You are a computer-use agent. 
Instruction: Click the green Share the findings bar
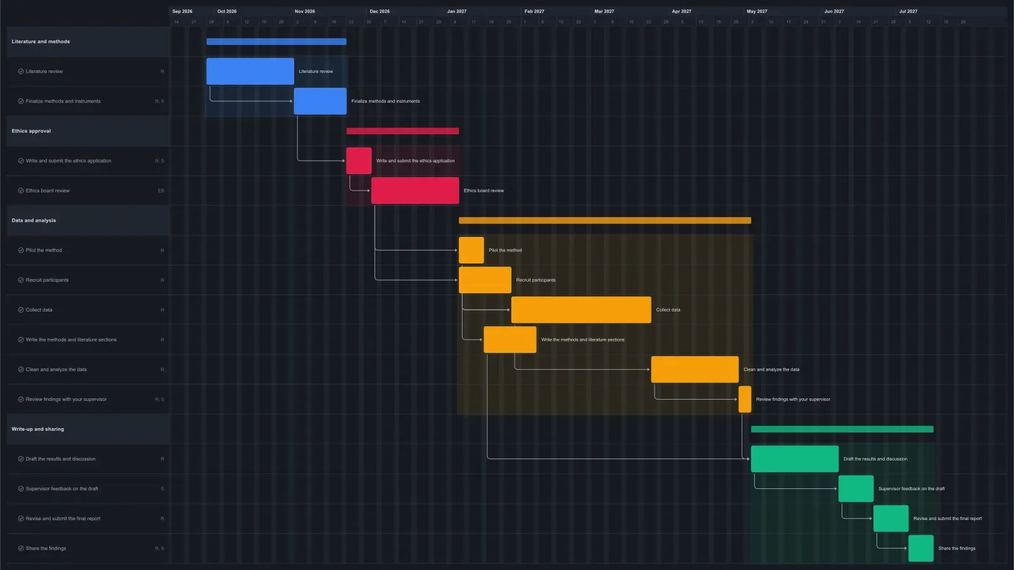click(x=921, y=548)
